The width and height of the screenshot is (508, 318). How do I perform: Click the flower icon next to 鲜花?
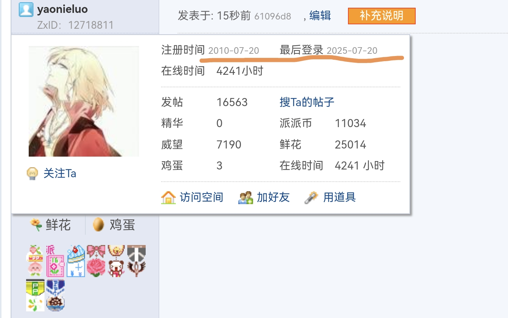[36, 224]
